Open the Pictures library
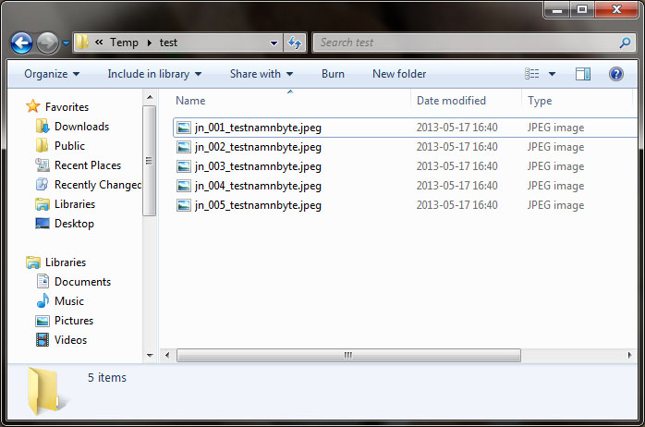This screenshot has height=427, width=645. pos(74,321)
